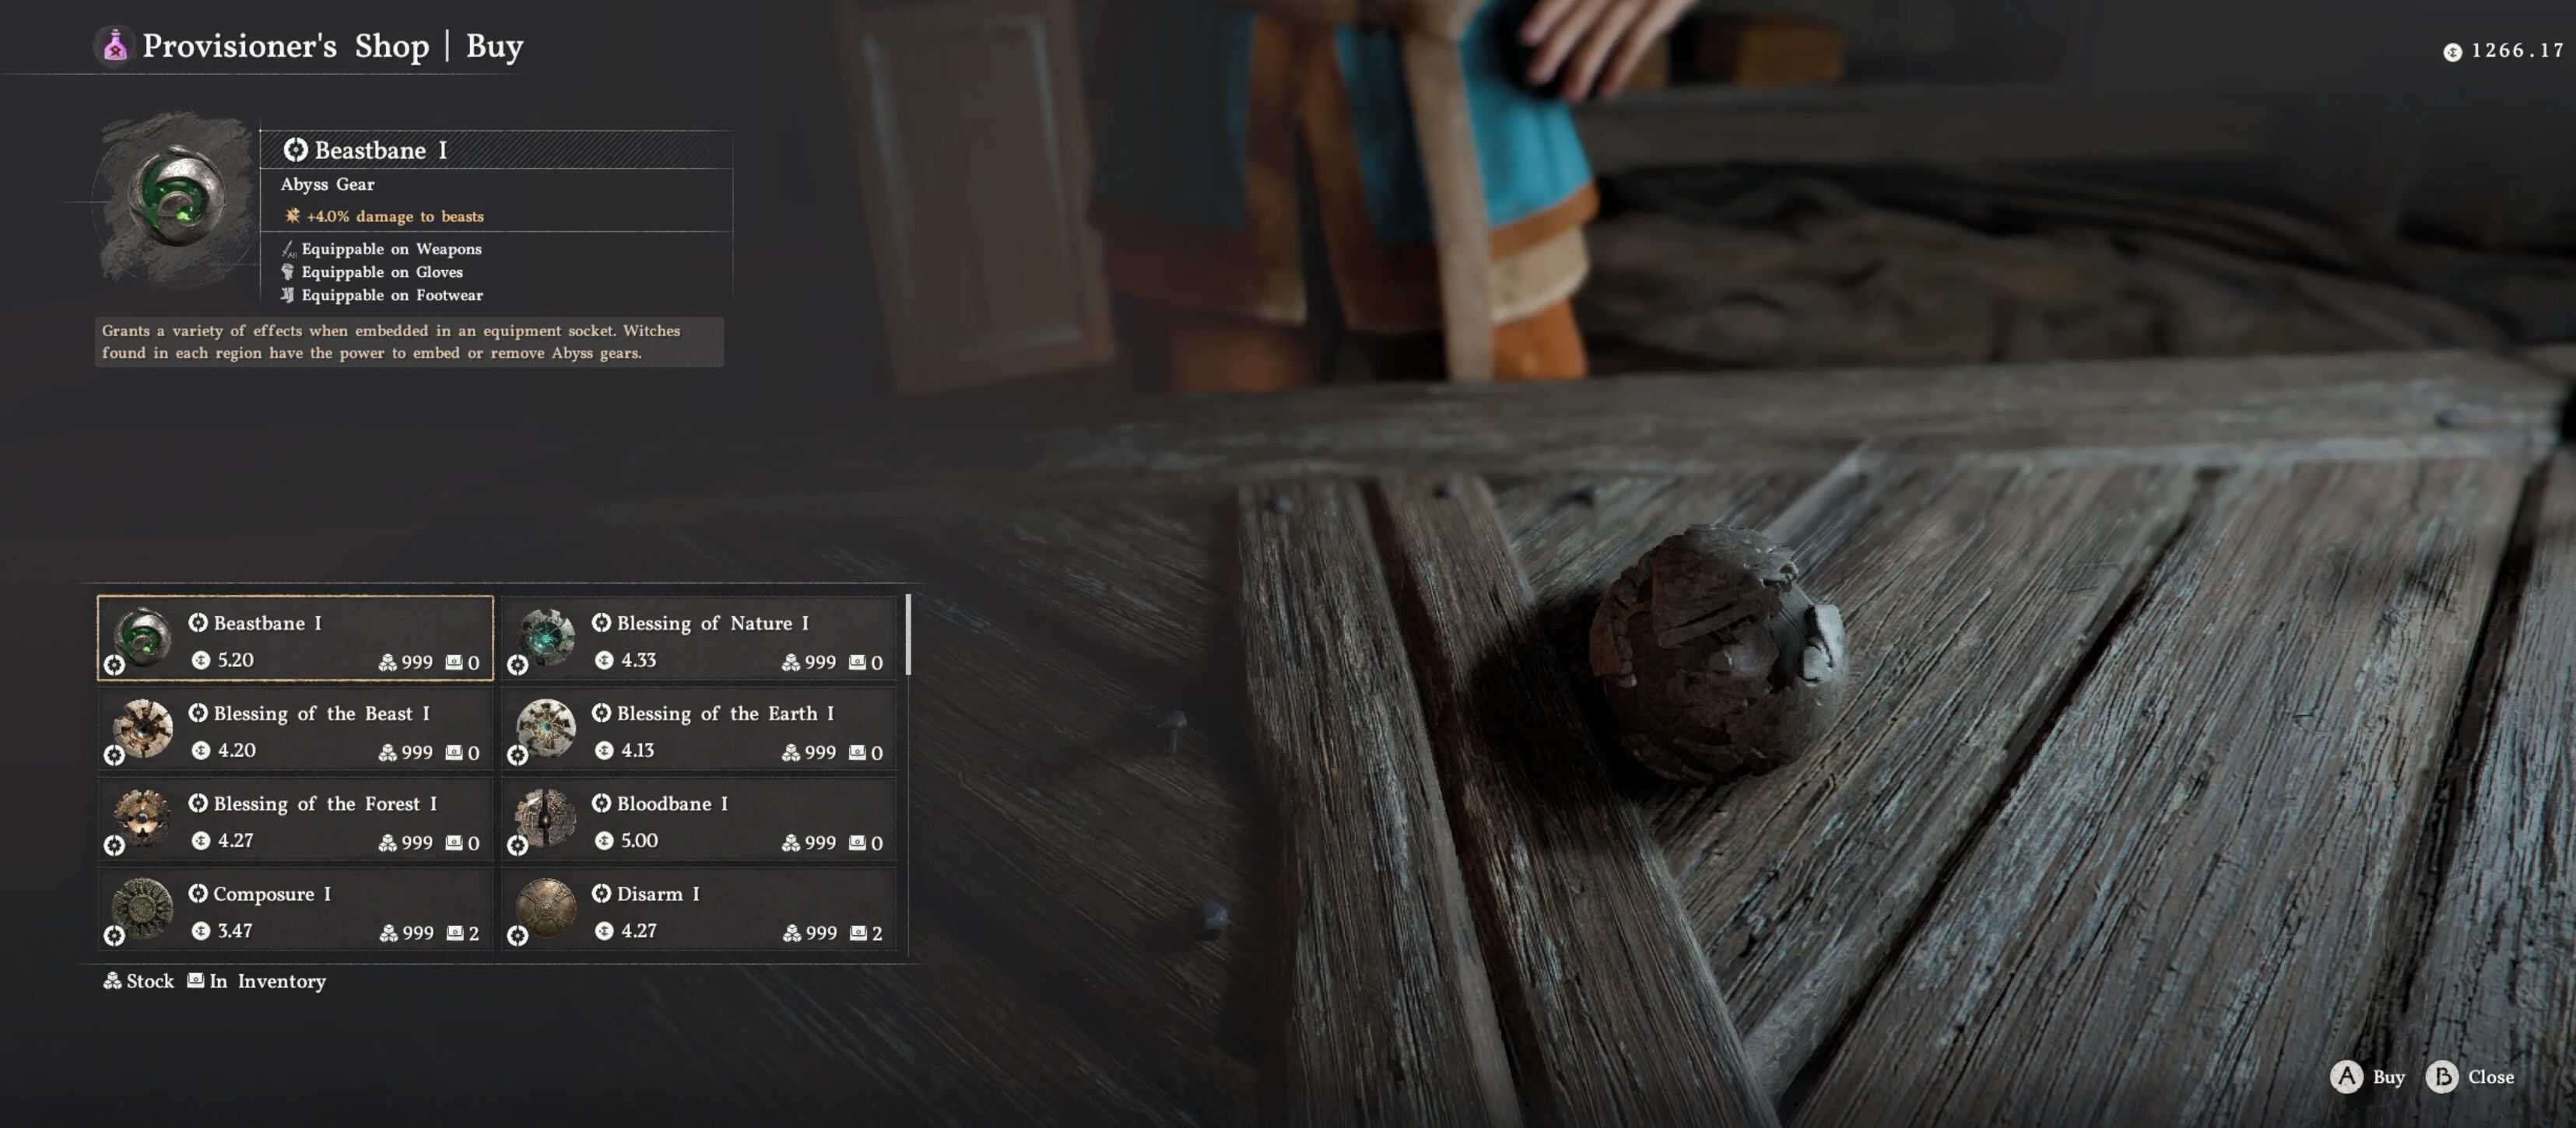Click the Equippable on Gloves icon

click(x=288, y=272)
